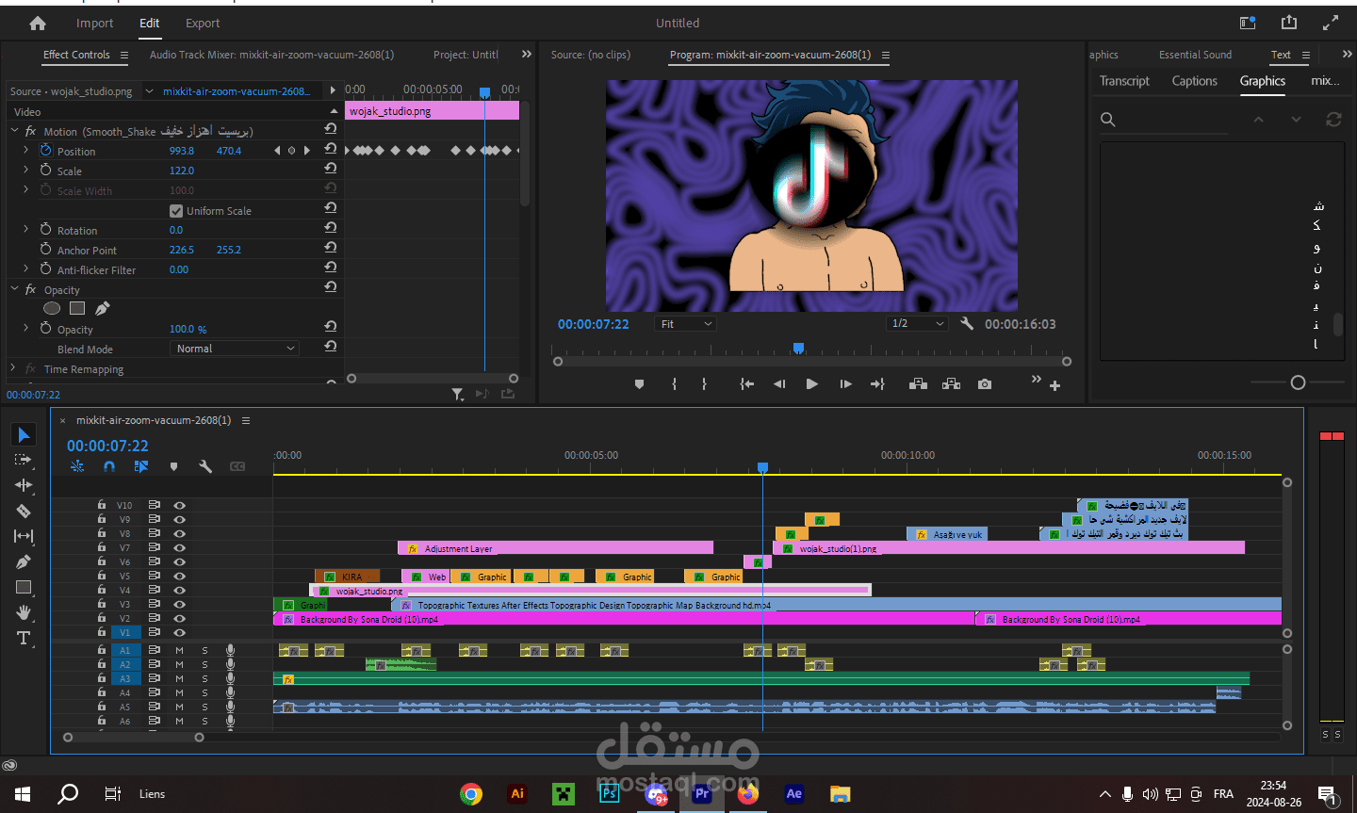Play the sequence in Program monitor
The image size is (1357, 813).
[x=811, y=384]
